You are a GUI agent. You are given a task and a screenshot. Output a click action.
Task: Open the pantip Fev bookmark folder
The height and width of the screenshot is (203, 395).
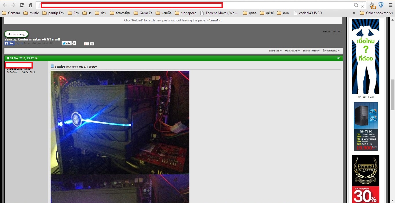53,13
